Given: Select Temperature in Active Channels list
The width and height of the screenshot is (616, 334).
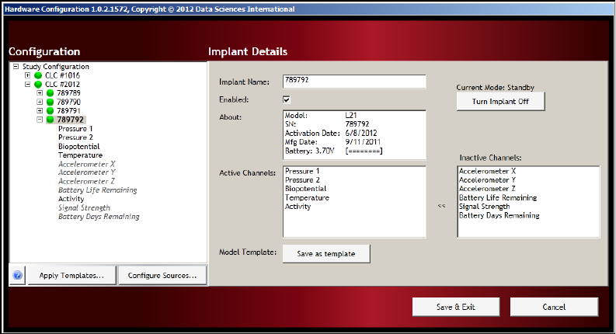Looking at the screenshot, I should pos(307,197).
